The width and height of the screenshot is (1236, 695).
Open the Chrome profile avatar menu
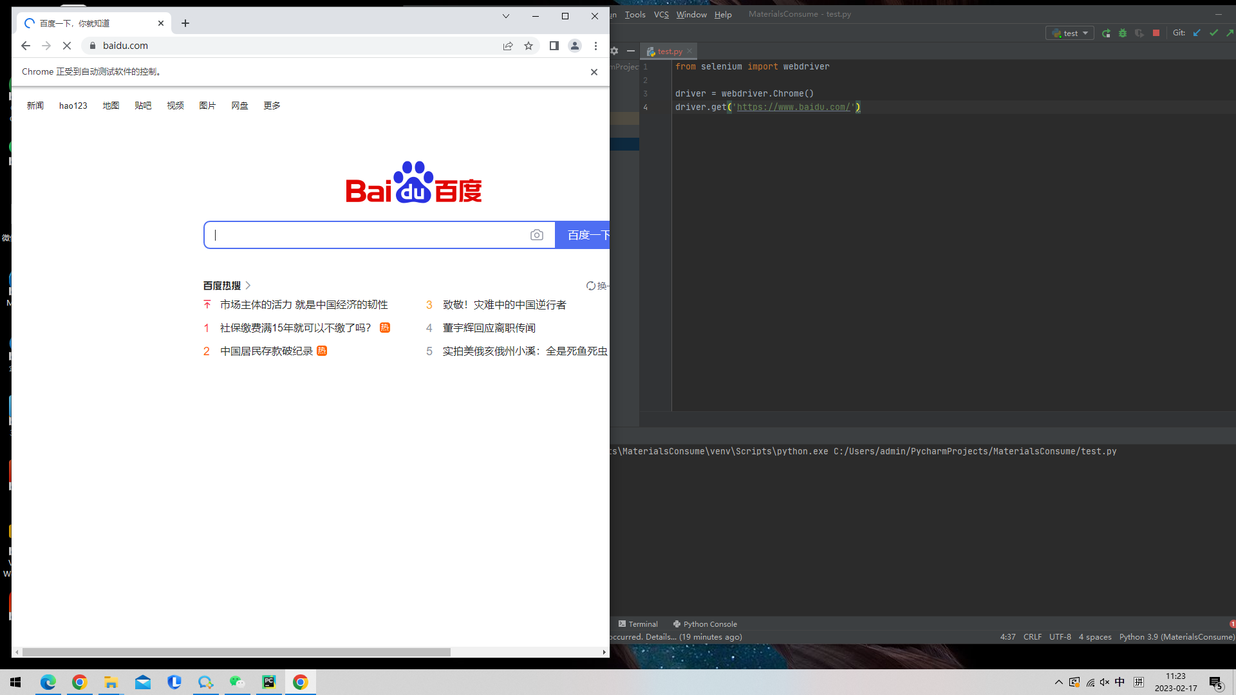[575, 46]
